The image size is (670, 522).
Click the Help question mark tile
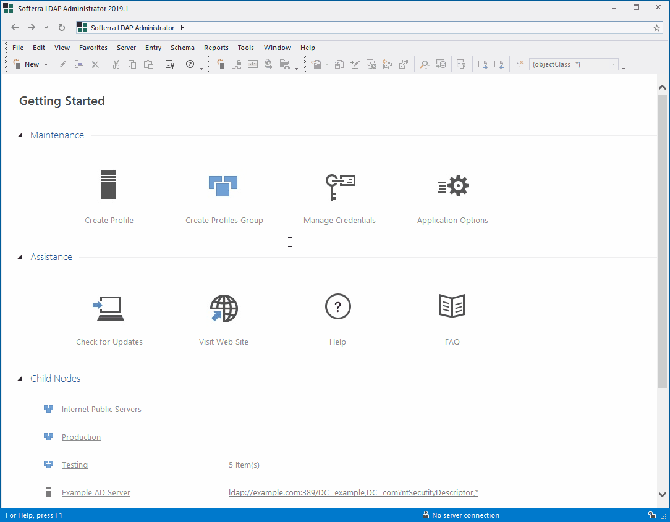point(337,306)
